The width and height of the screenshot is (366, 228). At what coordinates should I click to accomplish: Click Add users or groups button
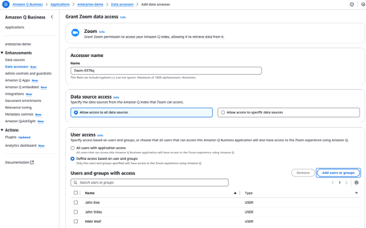(338, 173)
